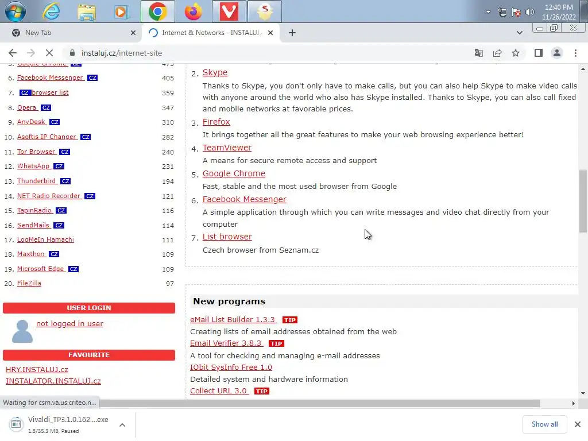Open the Skype program link
The height and width of the screenshot is (441, 588).
[215, 72]
